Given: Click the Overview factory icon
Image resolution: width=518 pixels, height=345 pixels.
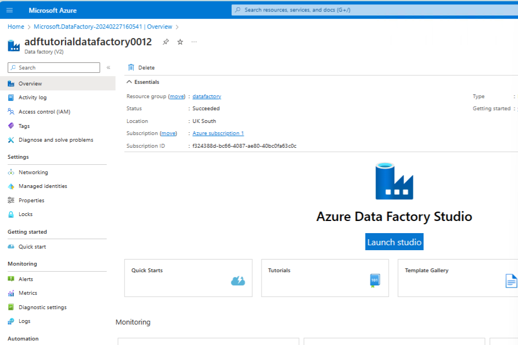Looking at the screenshot, I should tap(11, 83).
